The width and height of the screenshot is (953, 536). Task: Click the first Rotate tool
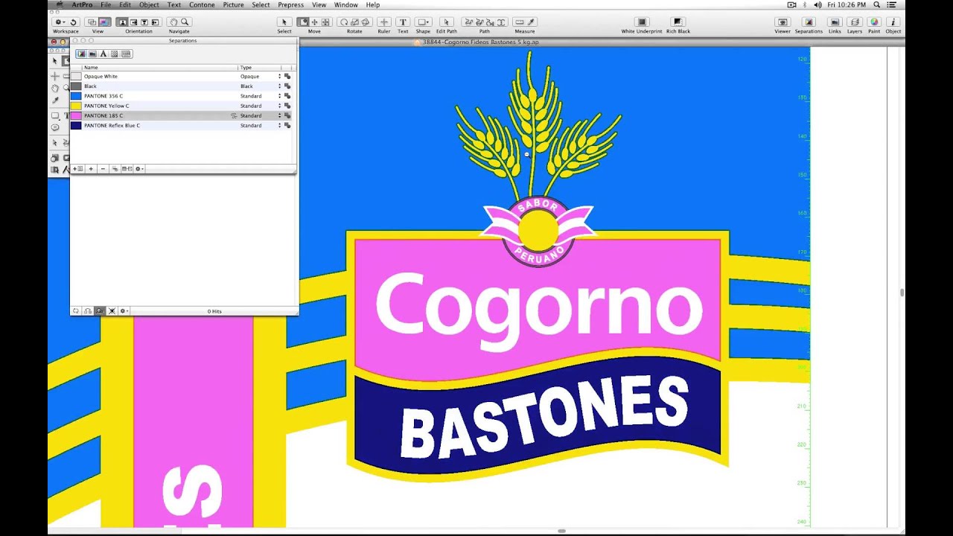pos(344,22)
